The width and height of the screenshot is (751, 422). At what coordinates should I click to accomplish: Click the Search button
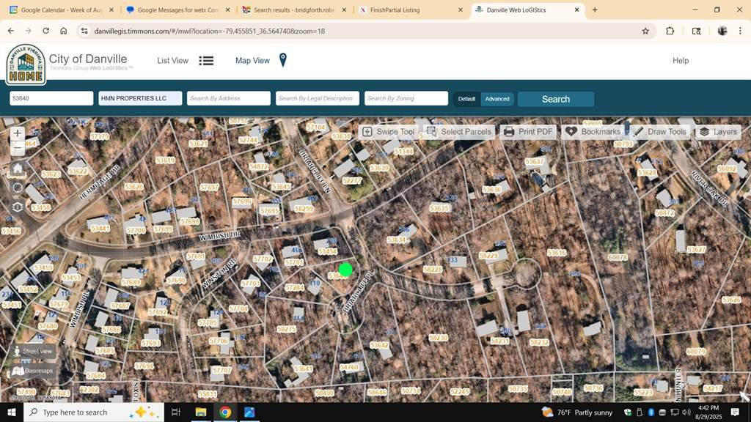(x=555, y=99)
